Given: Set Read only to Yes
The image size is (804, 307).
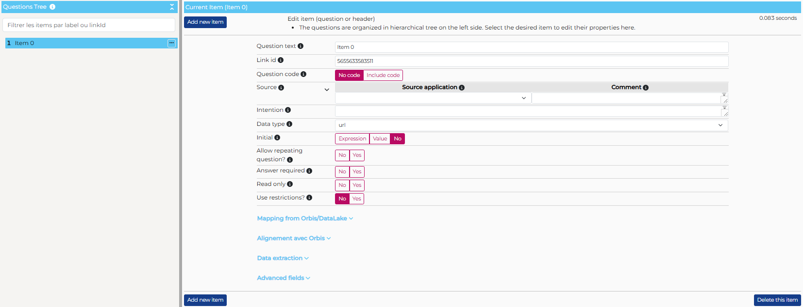Looking at the screenshot, I should (357, 185).
